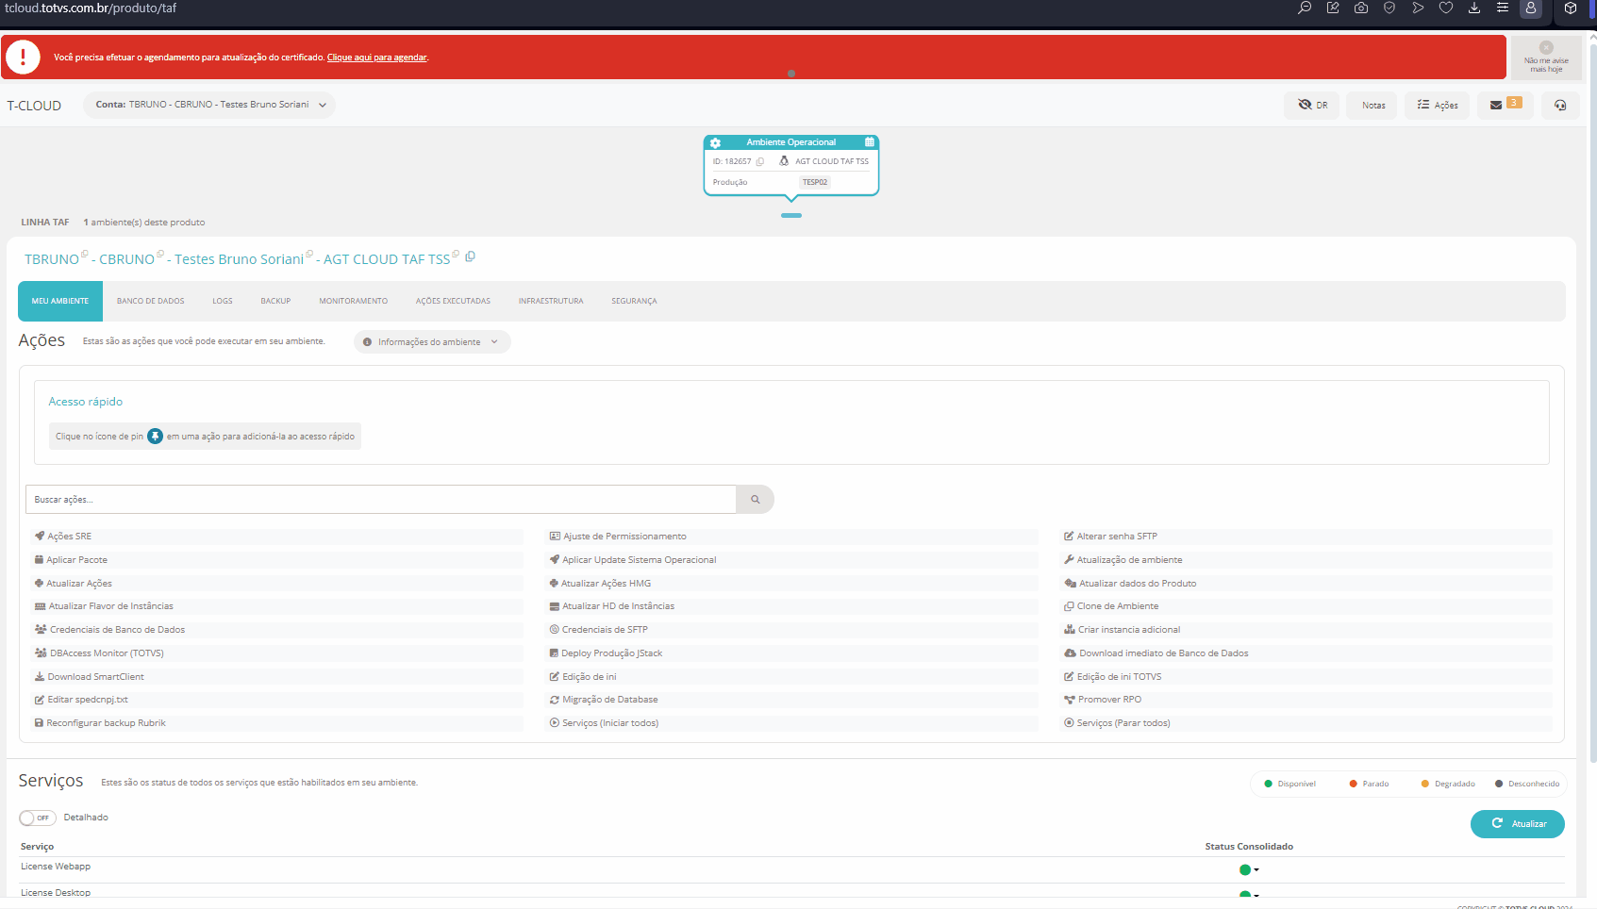Image resolution: width=1597 pixels, height=909 pixels.
Task: Click the Clique aqui para agendar link
Action: (x=377, y=58)
